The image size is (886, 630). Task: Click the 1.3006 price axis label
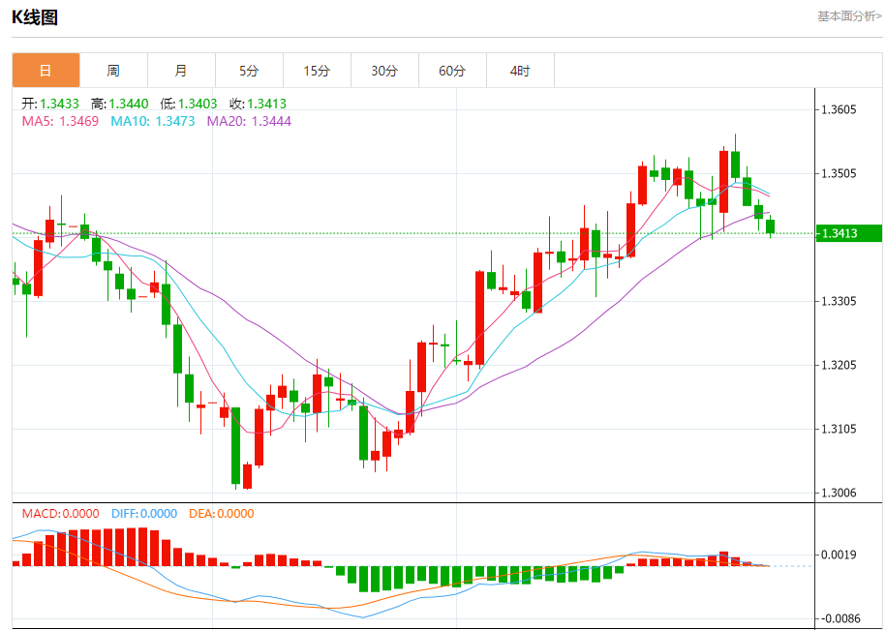click(839, 493)
